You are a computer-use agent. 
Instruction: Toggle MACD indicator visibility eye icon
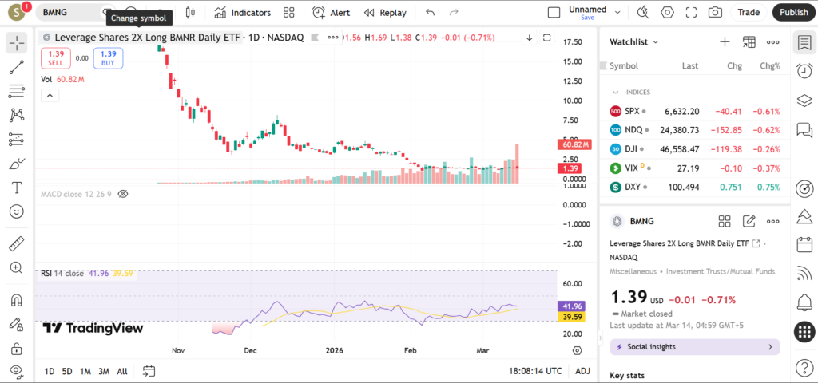[x=123, y=194]
